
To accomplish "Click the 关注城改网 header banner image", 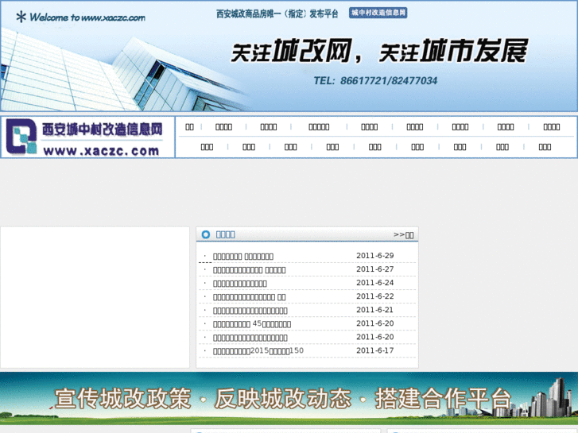I will point(289,56).
